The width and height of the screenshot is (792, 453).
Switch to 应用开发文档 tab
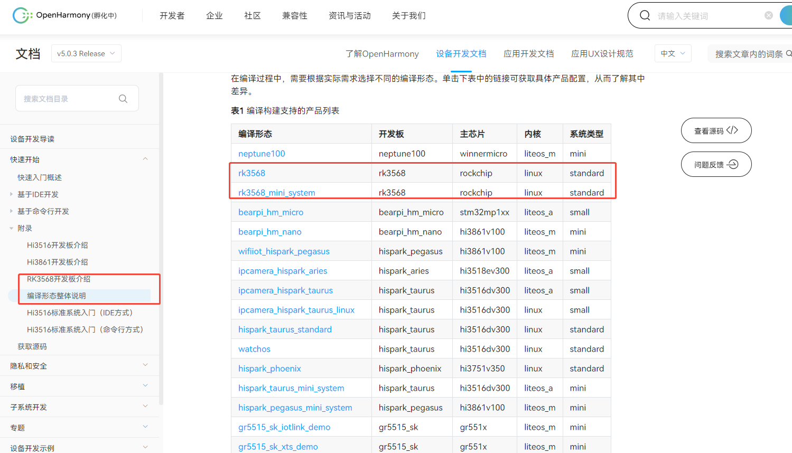pyautogui.click(x=529, y=53)
